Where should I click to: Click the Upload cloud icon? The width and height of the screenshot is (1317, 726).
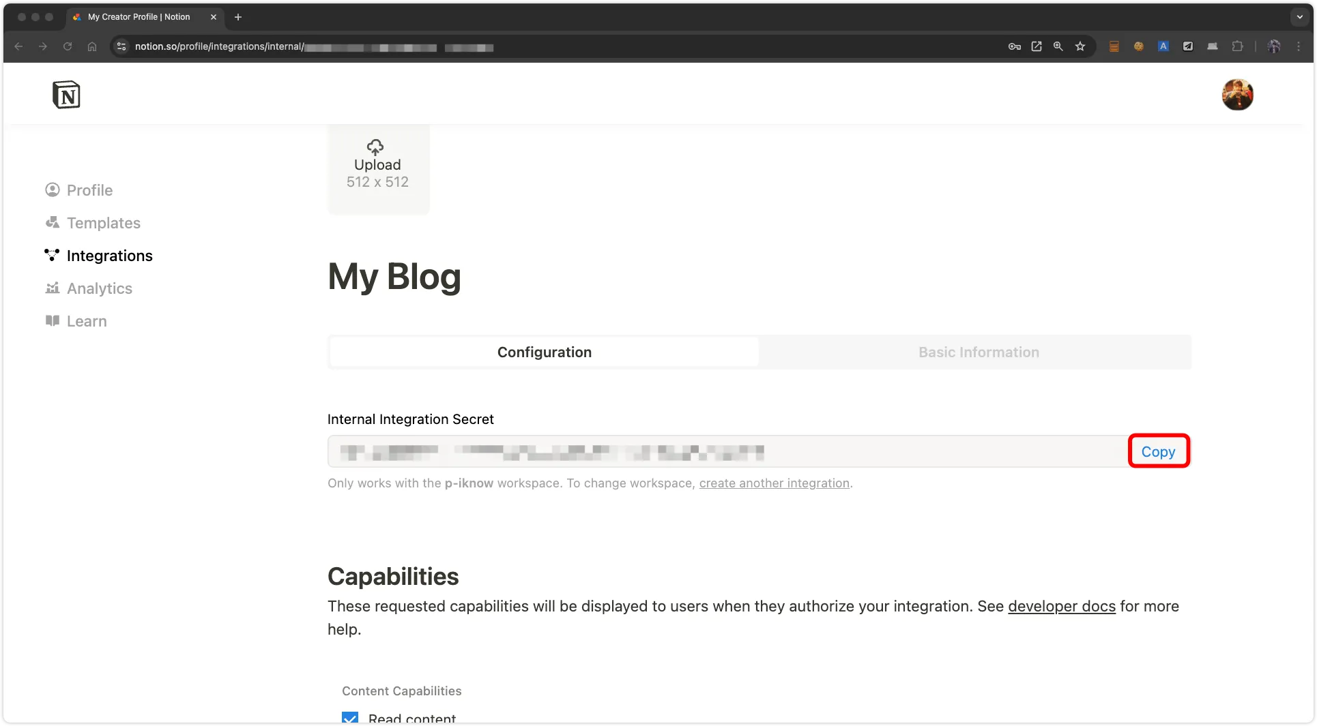coord(375,147)
